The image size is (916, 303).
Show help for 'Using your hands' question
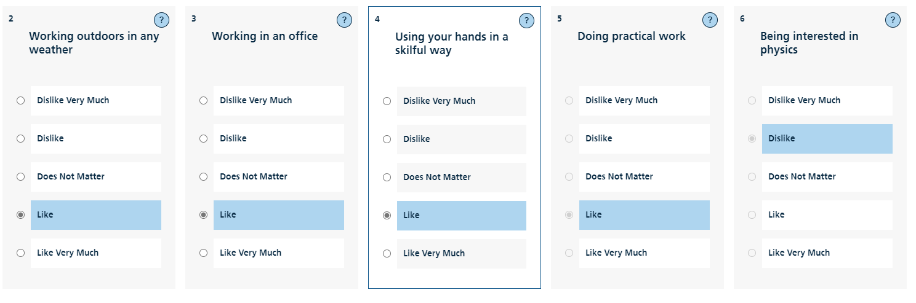coord(526,21)
